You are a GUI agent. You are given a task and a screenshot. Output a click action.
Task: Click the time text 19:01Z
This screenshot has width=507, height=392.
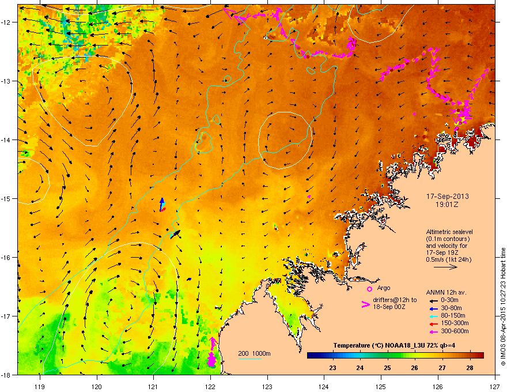[x=447, y=205]
